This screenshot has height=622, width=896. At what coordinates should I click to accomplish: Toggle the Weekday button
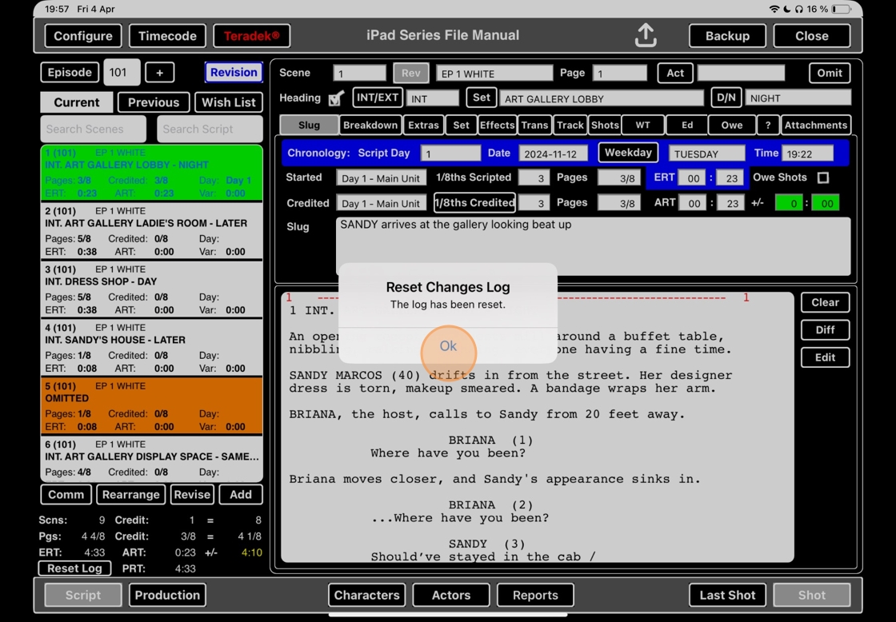coord(628,153)
